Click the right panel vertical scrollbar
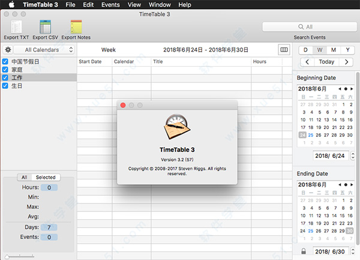The width and height of the screenshot is (360, 260). coord(358,159)
